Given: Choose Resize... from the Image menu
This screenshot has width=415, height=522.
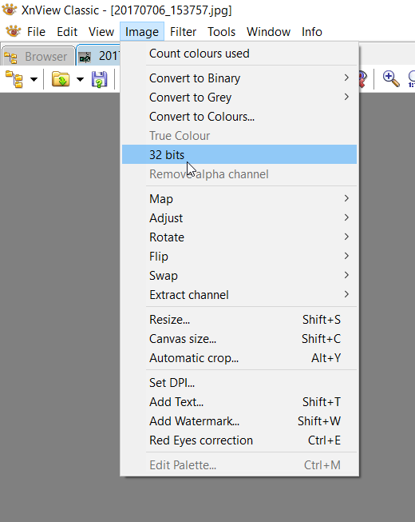Looking at the screenshot, I should click(x=239, y=319).
